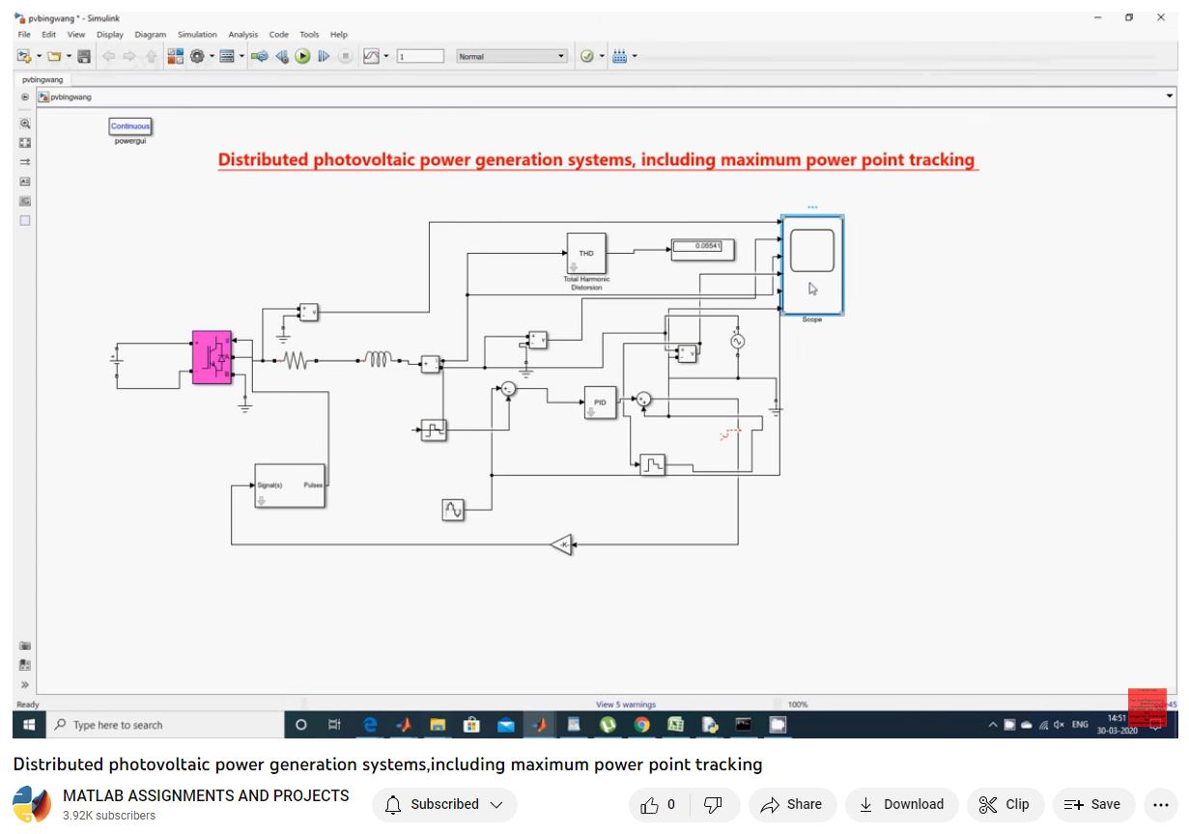Open Model Configuration Parameters gear icon
This screenshot has height=834, width=1189.
coord(197,57)
